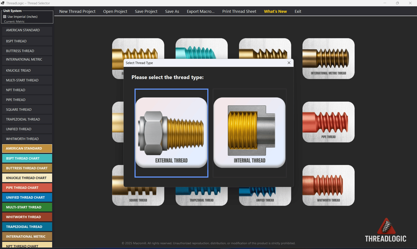This screenshot has height=249, width=417.
Task: Click Exit in the menu bar
Action: [298, 11]
